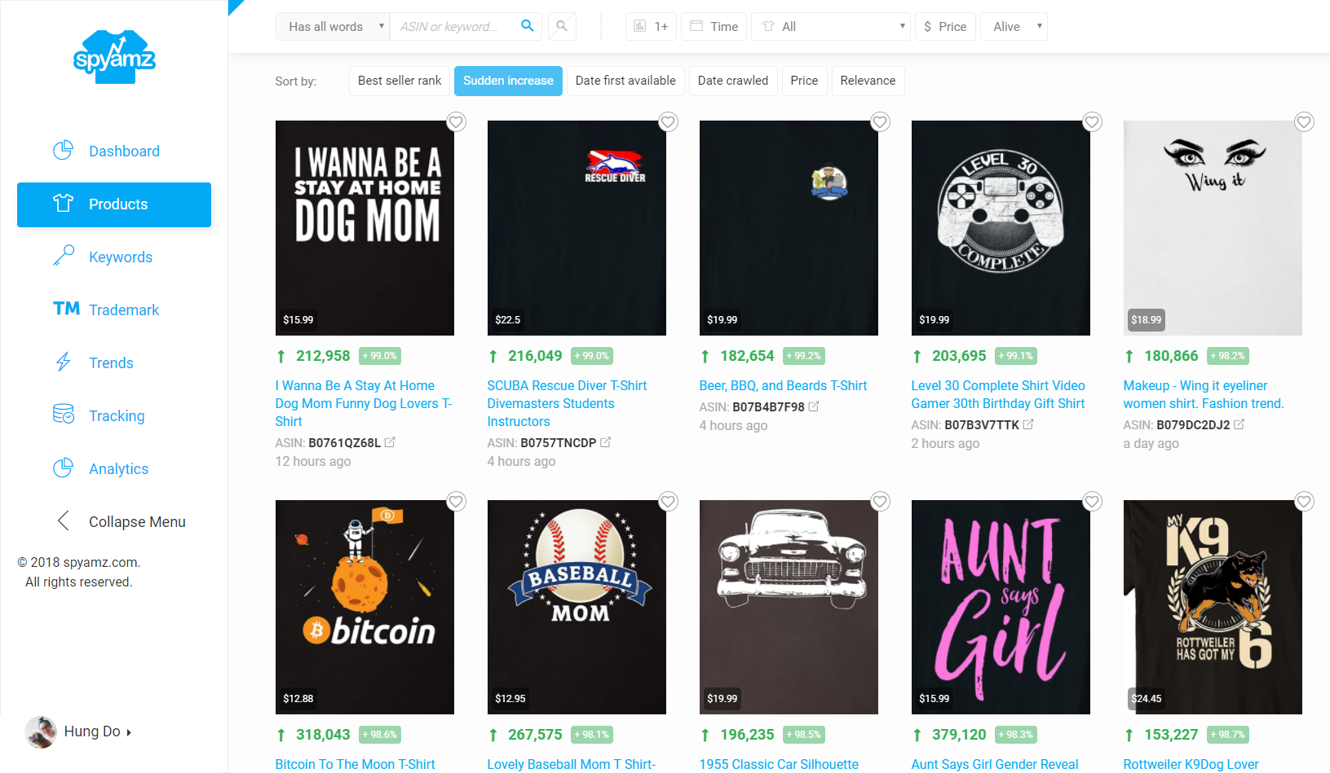Open external link icon beside ASIN B07B3V7TTK
1330x773 pixels.
[x=1028, y=424]
